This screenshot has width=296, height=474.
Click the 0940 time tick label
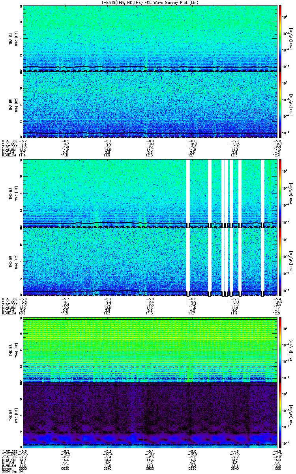[235, 468]
